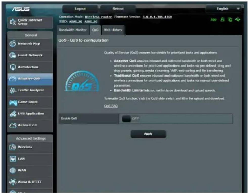
Task: Click the Advanced Settings section header
Action: coord(31,139)
